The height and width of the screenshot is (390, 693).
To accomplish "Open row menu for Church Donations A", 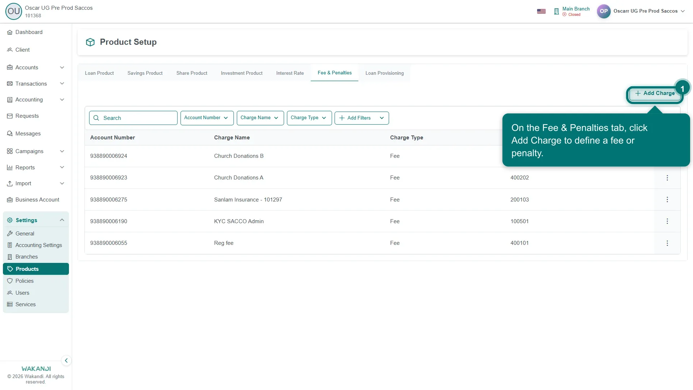I will coord(667,178).
